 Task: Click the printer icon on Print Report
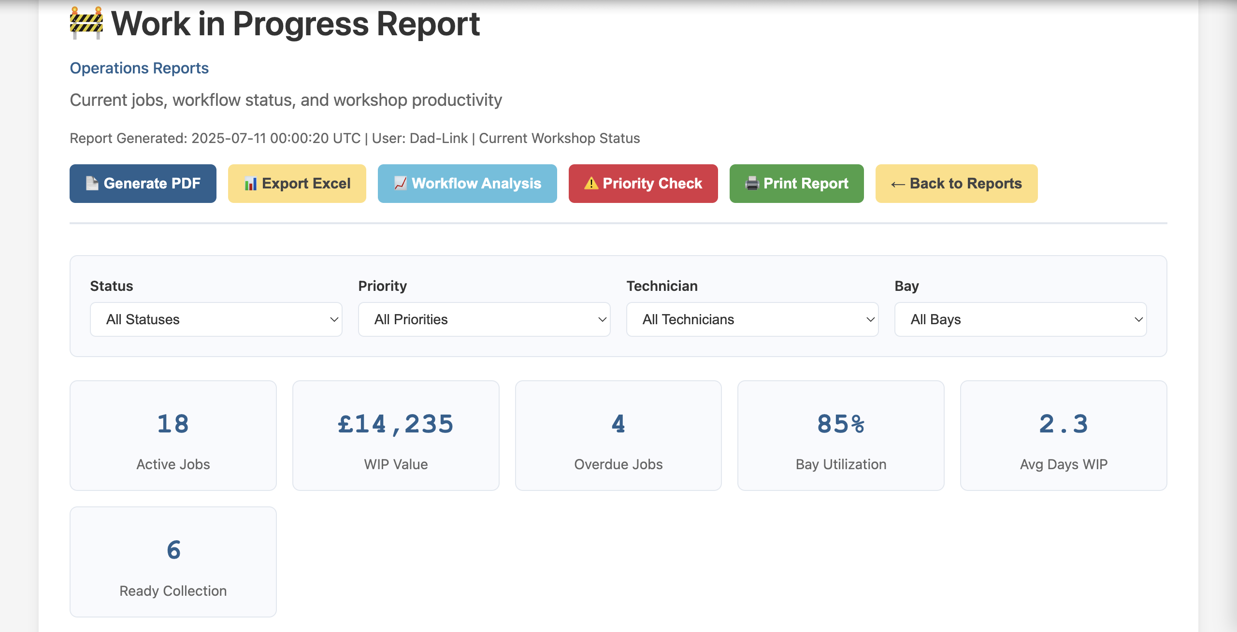click(752, 183)
